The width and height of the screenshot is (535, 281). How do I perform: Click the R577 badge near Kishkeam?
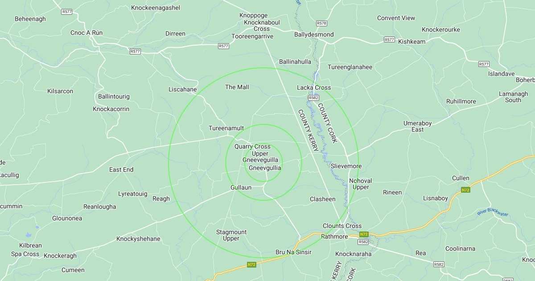[389, 40]
